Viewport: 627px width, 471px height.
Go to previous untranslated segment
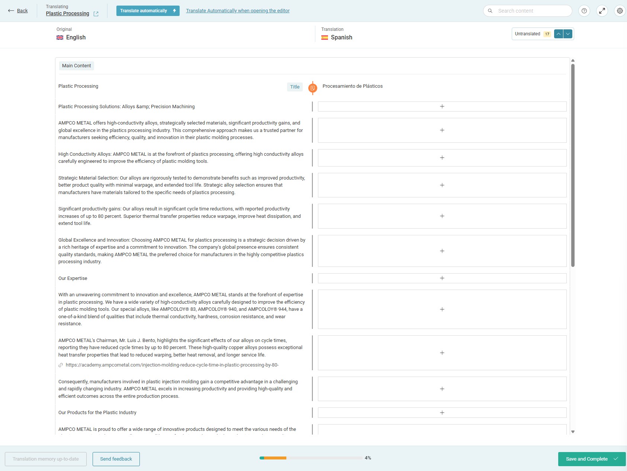(559, 34)
